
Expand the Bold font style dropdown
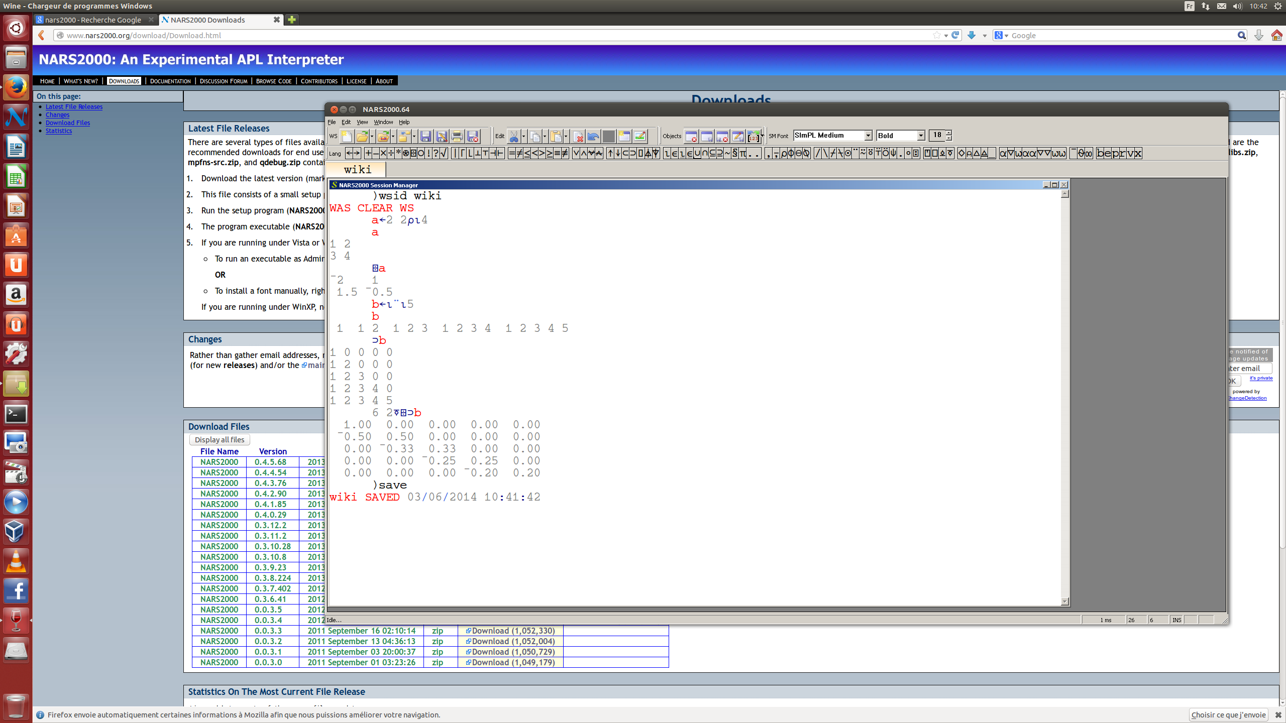click(x=921, y=136)
